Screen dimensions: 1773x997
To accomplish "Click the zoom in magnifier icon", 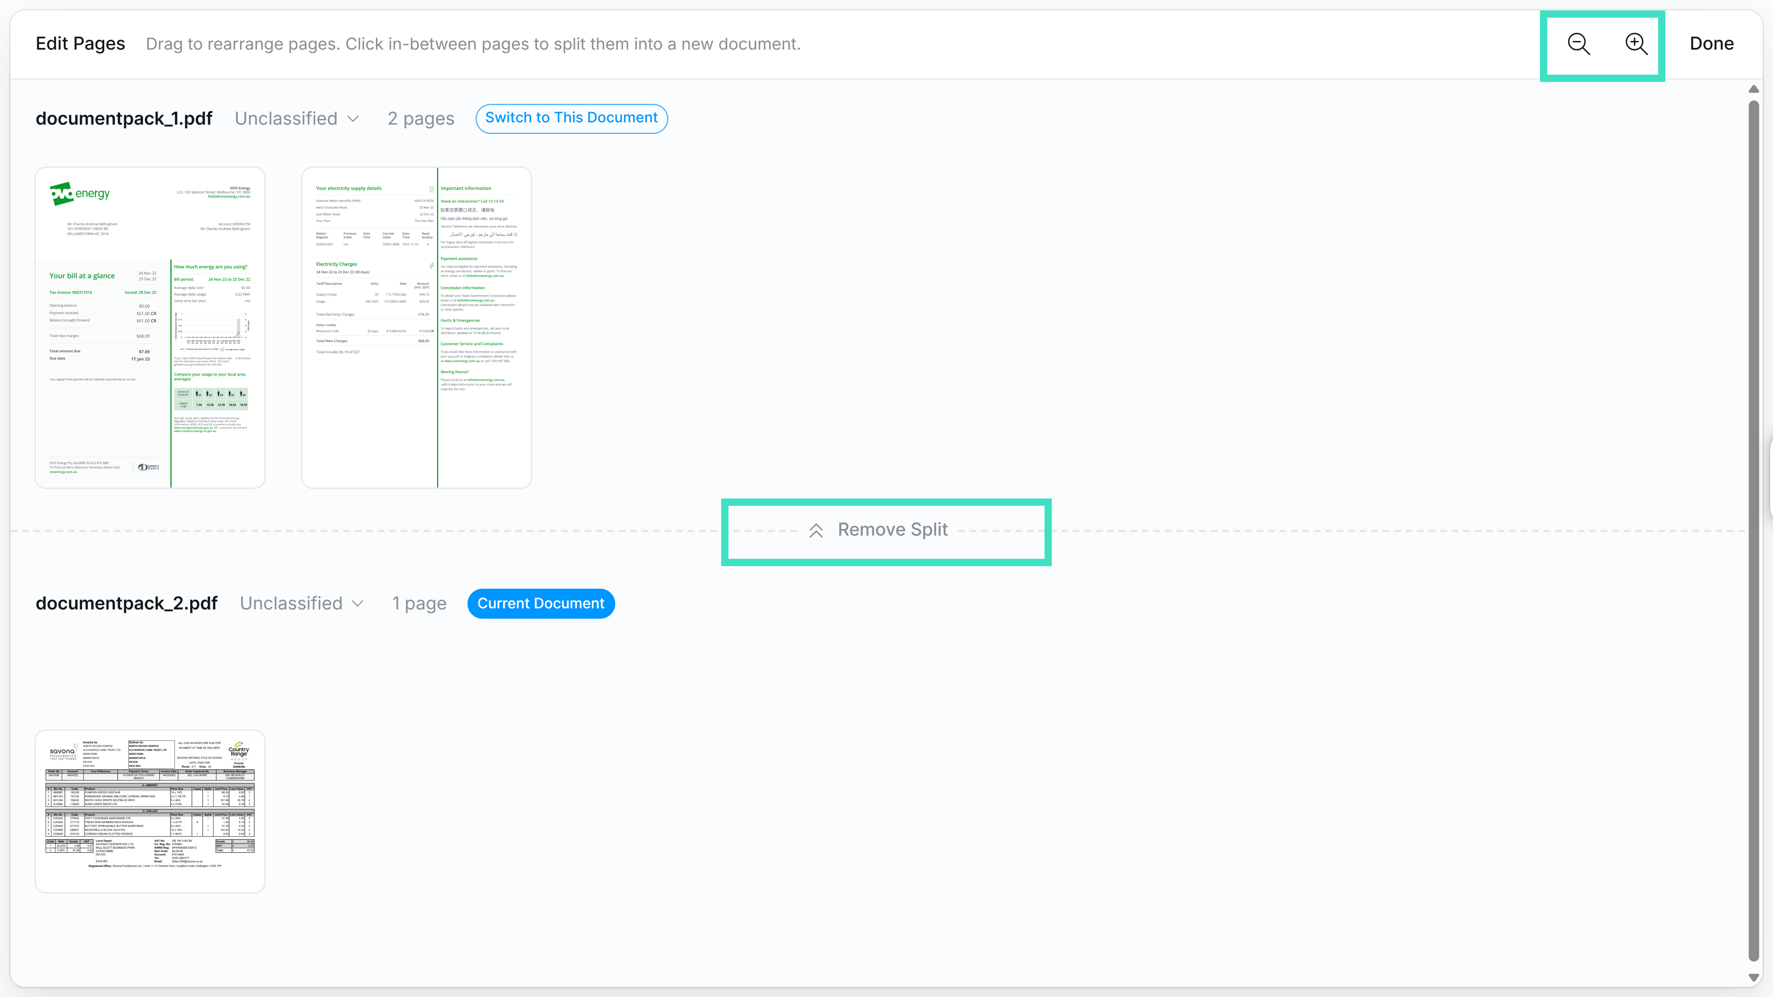I will [1636, 44].
